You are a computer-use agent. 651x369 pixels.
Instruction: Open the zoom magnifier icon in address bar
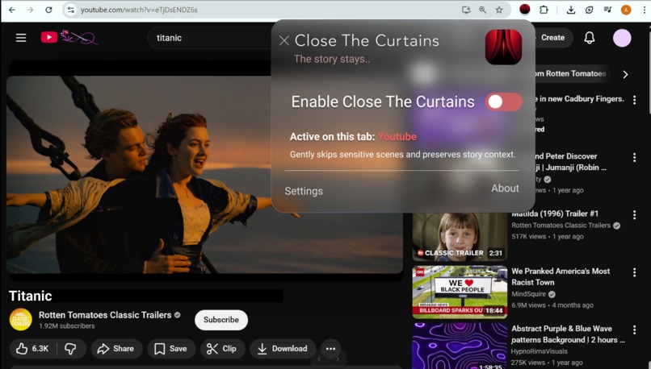(x=482, y=10)
